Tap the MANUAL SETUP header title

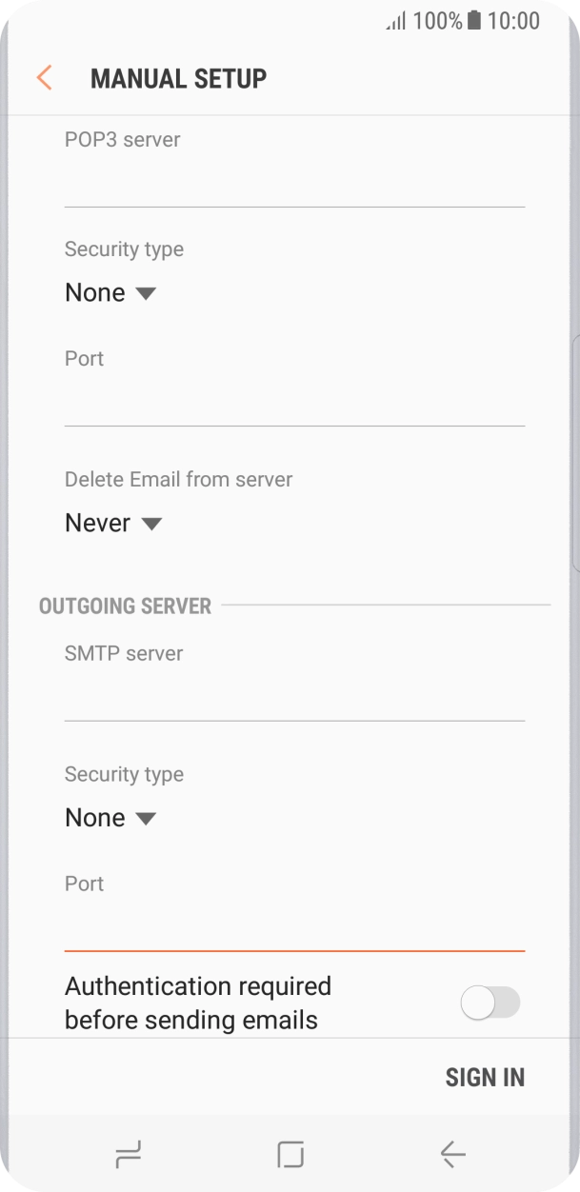pos(178,77)
